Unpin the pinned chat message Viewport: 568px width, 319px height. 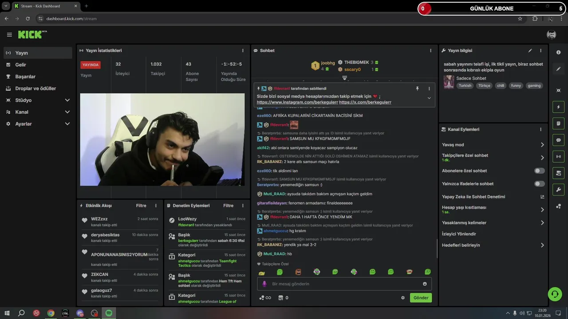click(x=417, y=89)
